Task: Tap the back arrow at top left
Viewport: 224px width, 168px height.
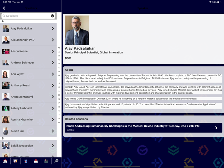Action: 4,8
